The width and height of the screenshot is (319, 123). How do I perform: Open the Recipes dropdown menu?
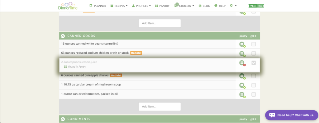click(119, 6)
